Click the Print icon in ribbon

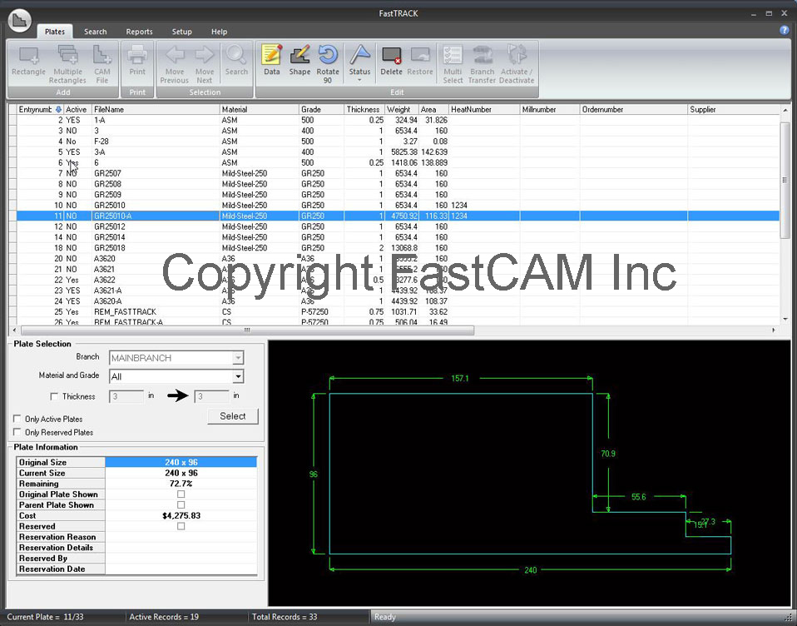click(137, 56)
